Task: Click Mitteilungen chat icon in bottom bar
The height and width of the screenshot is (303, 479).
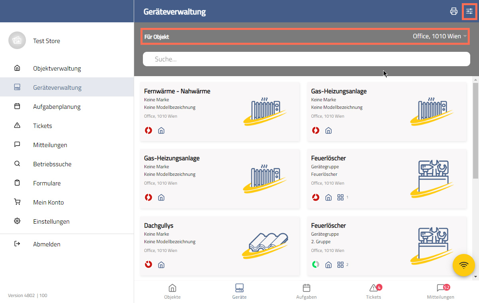Action: (x=440, y=288)
